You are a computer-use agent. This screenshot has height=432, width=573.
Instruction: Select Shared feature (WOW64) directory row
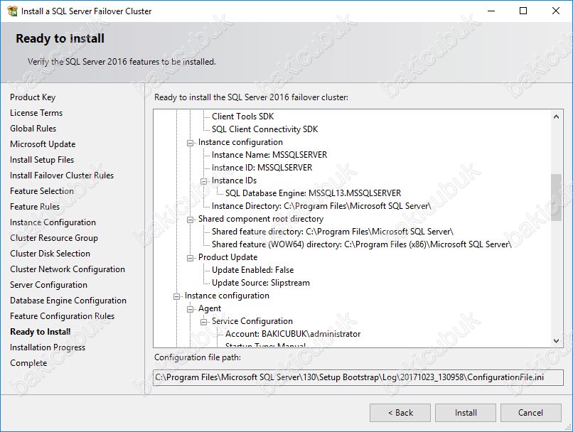click(x=361, y=244)
